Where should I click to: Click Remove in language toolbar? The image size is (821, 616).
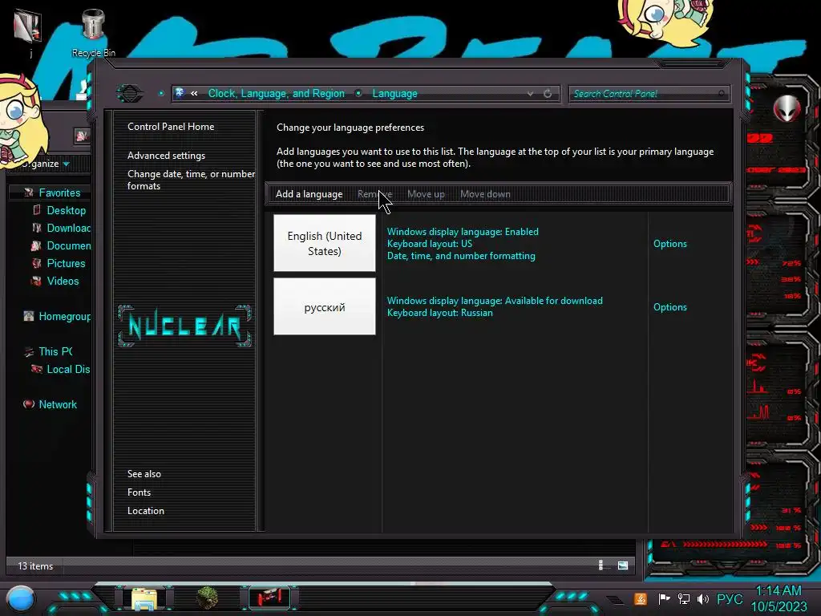pyautogui.click(x=374, y=194)
